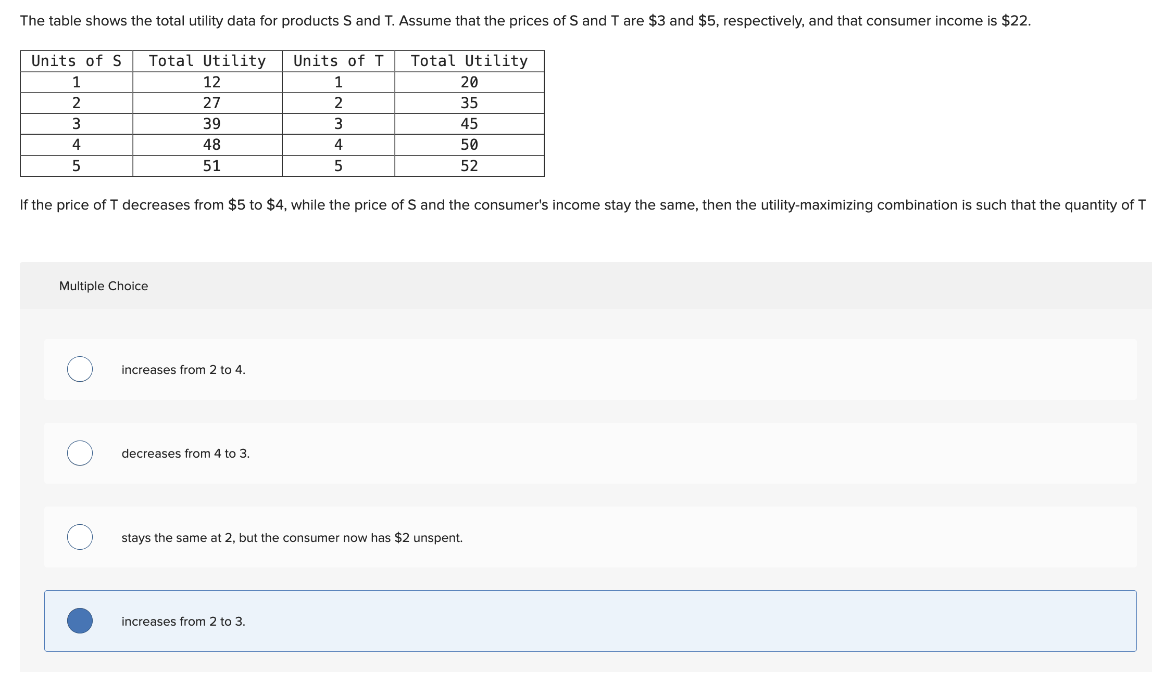Click the answer text "decreases from 4 to 3"
The image size is (1152, 686).
[x=185, y=454]
